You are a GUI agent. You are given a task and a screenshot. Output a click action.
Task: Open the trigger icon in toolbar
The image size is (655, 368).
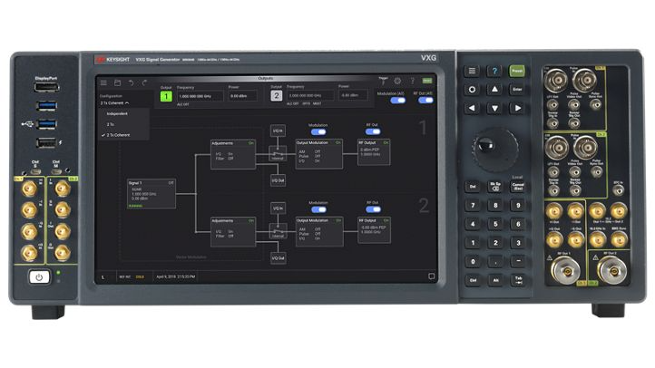tap(382, 82)
